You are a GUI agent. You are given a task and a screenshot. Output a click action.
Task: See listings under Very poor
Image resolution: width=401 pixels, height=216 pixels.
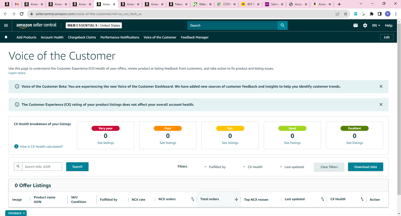pos(106,143)
